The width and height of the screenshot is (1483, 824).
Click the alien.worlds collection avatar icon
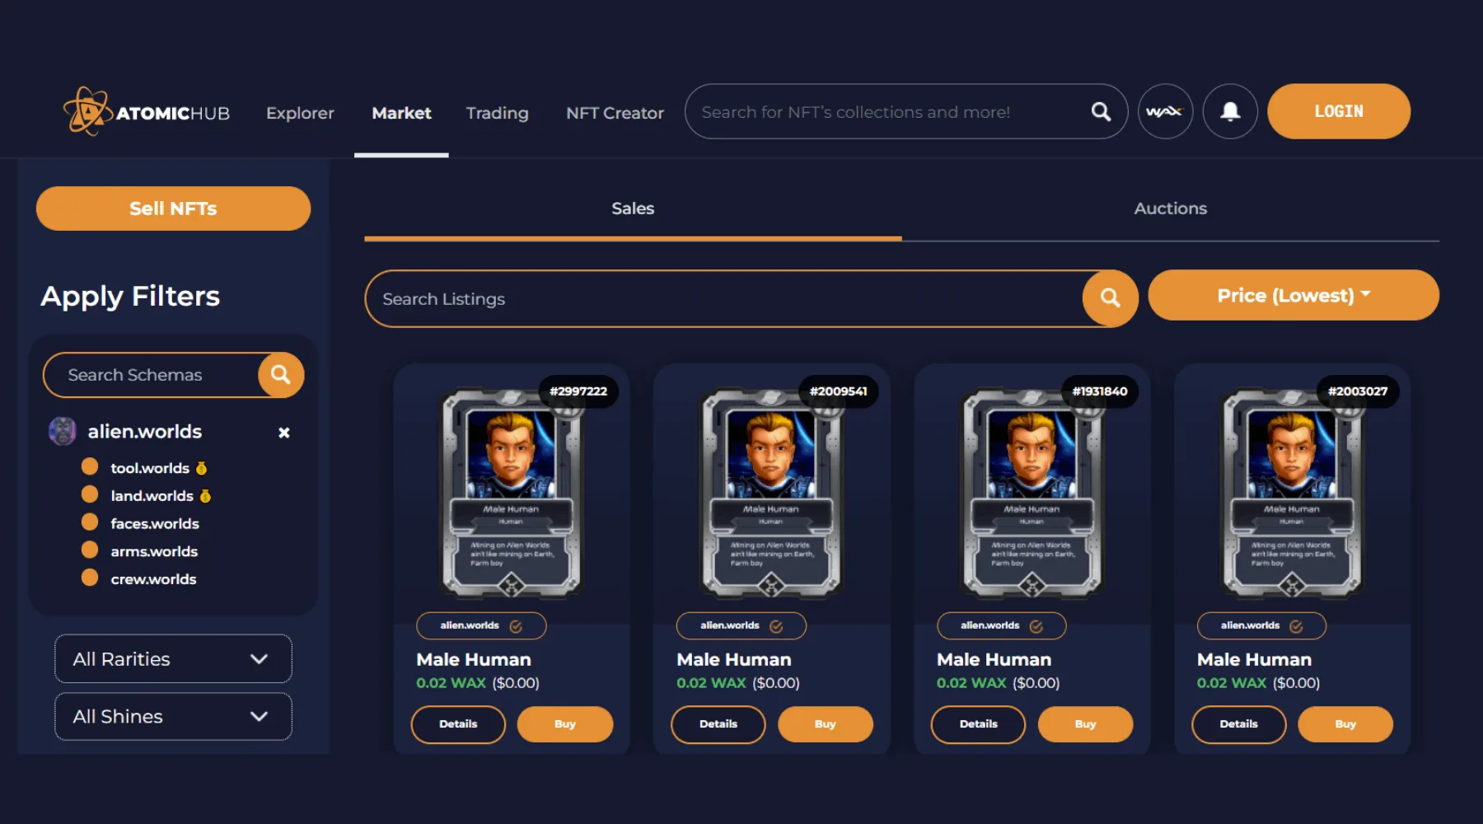tap(63, 431)
